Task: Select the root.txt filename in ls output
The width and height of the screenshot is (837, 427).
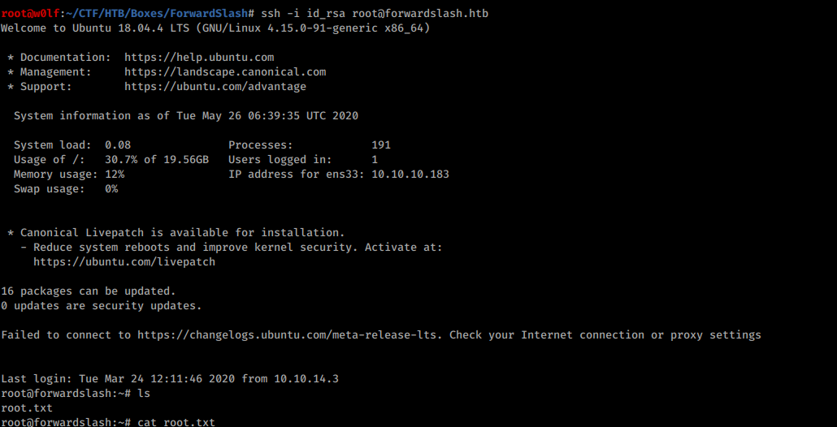Action: coord(27,408)
